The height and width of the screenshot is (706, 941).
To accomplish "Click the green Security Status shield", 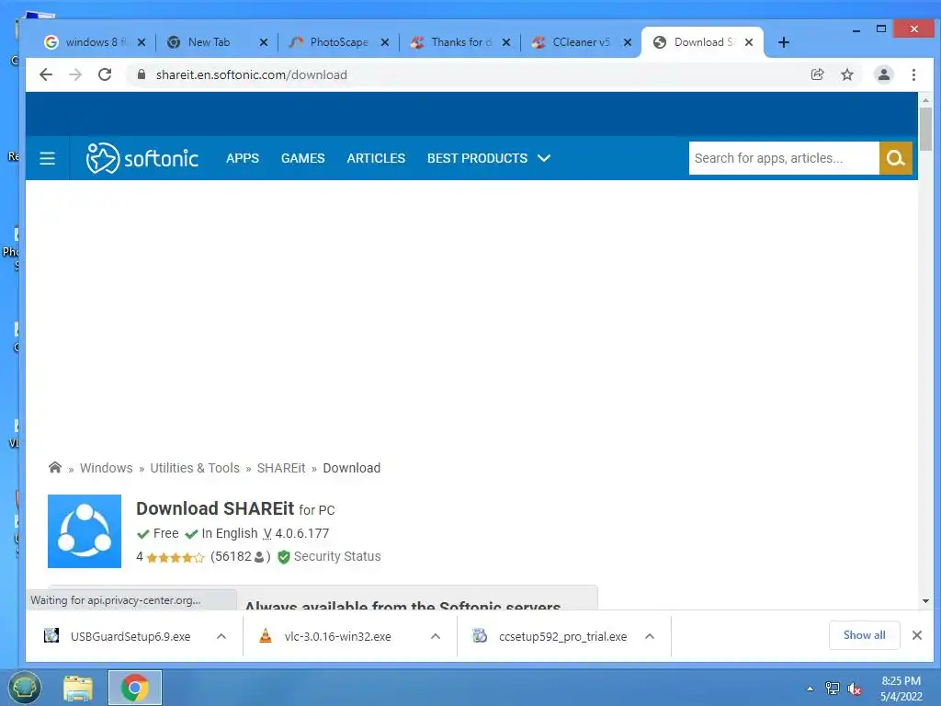I will [284, 557].
